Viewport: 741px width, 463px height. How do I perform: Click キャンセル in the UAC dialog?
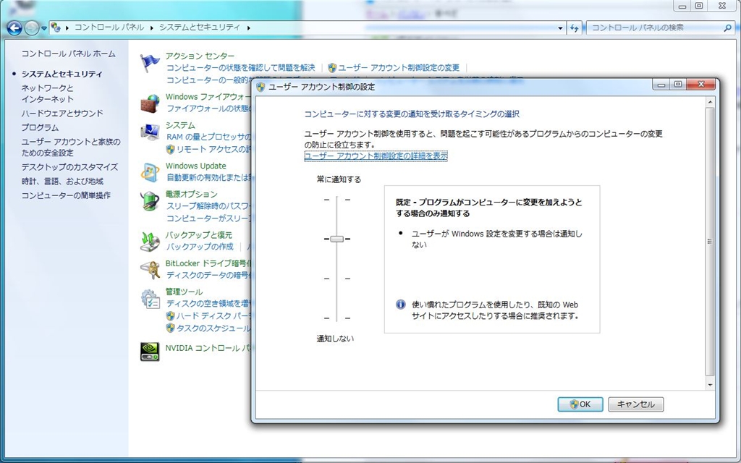pos(636,404)
